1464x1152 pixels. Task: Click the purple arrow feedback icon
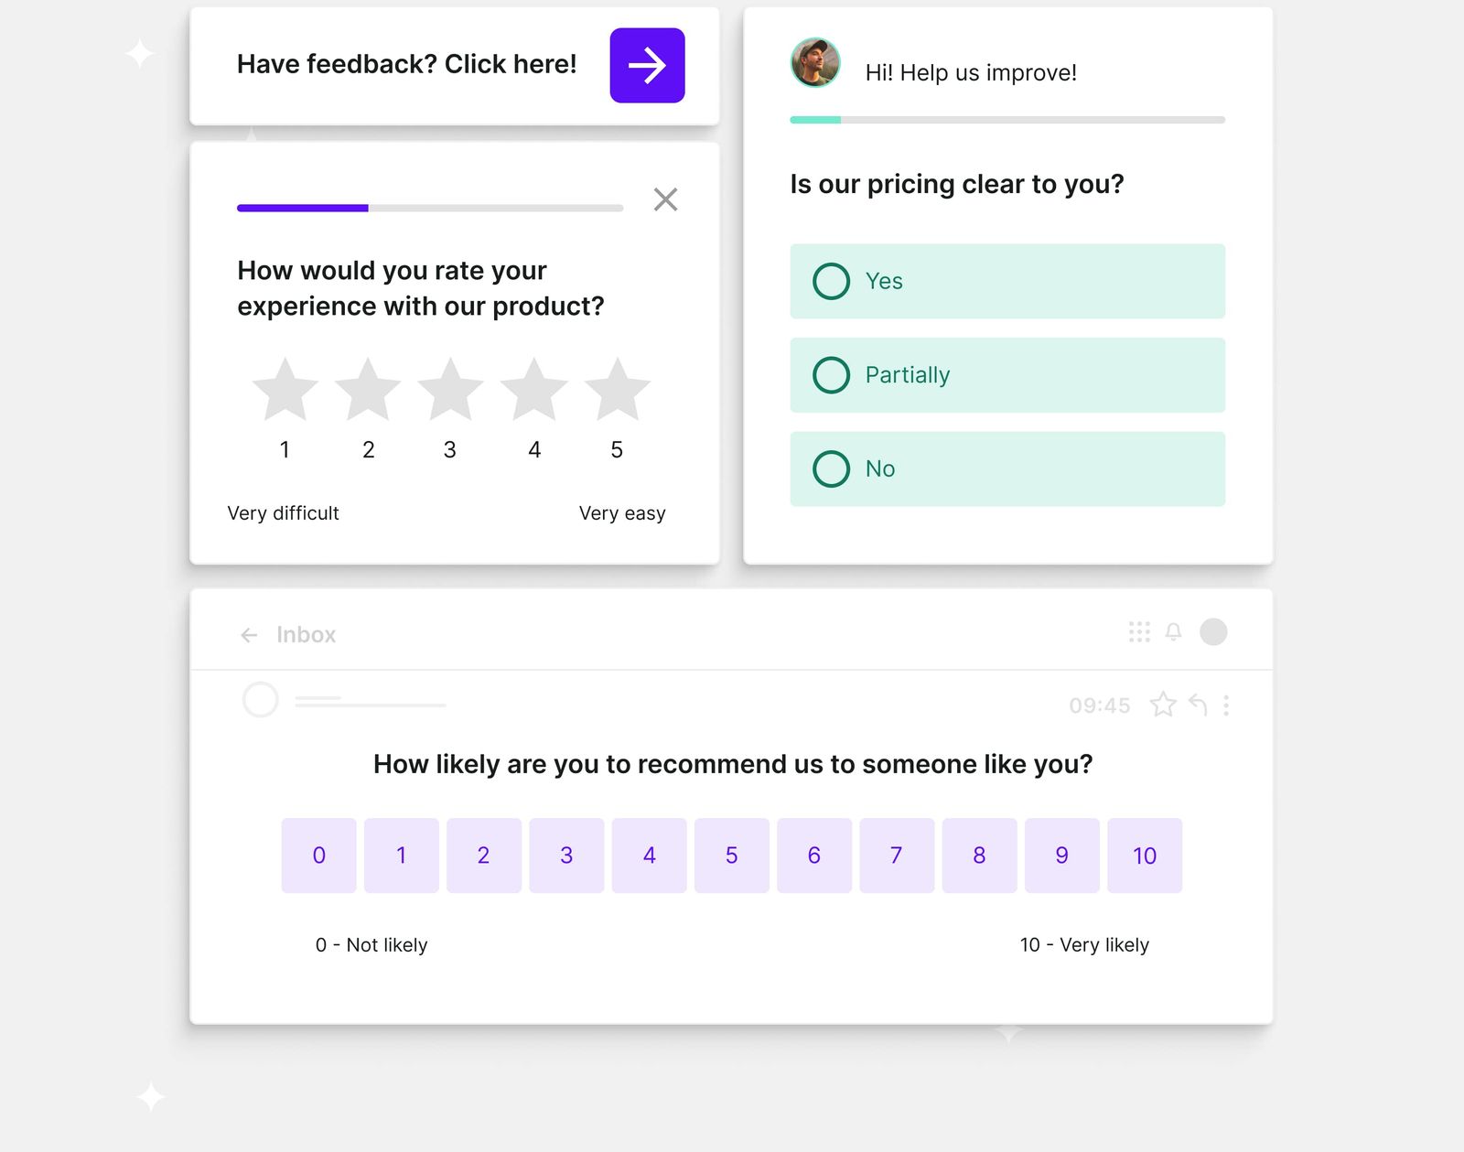click(x=646, y=64)
